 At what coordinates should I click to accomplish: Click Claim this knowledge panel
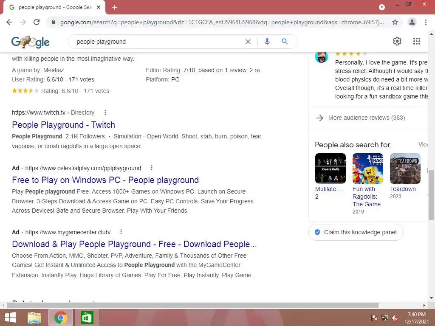click(356, 232)
